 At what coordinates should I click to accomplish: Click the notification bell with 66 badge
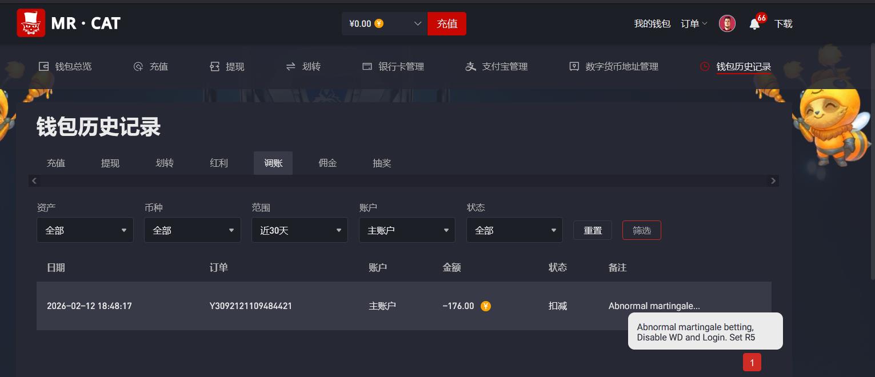(x=754, y=23)
